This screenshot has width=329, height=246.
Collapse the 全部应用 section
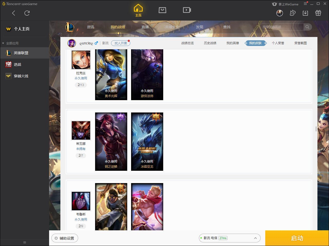coord(3,43)
